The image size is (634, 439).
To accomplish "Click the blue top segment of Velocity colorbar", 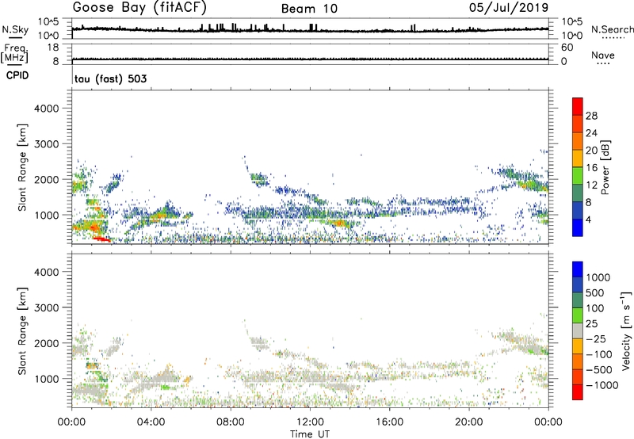I will pyautogui.click(x=578, y=269).
